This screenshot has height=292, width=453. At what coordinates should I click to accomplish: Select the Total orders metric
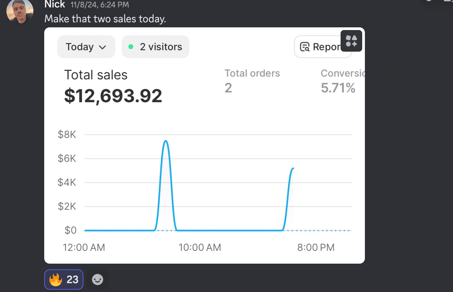[252, 74]
